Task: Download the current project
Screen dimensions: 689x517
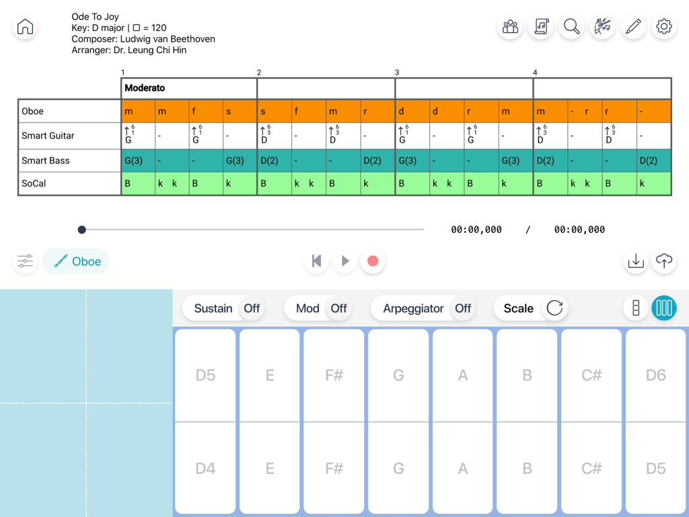Action: [x=635, y=261]
